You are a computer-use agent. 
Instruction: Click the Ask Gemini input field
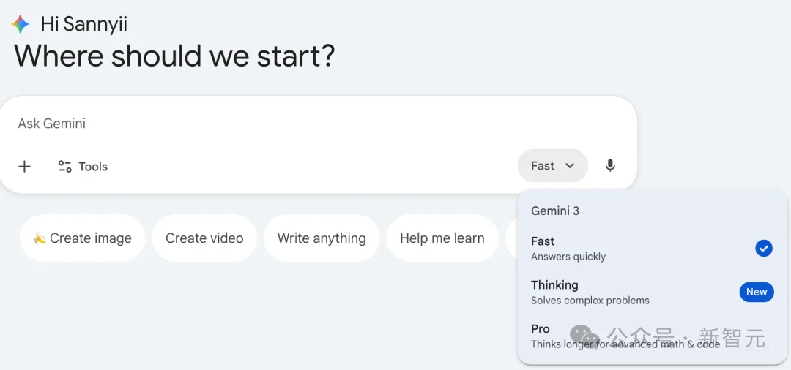[293, 124]
